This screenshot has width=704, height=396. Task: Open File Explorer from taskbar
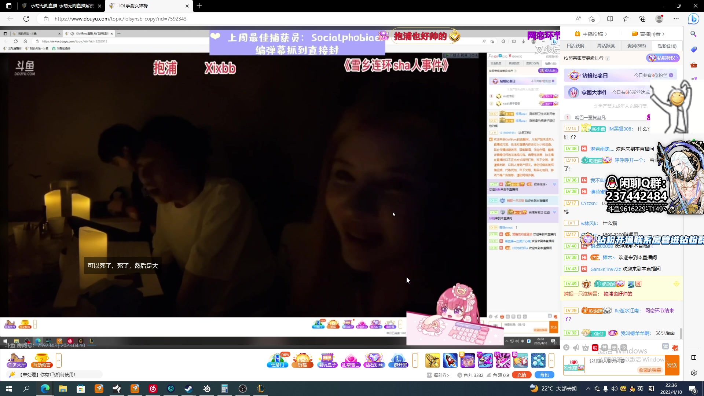[x=63, y=389]
